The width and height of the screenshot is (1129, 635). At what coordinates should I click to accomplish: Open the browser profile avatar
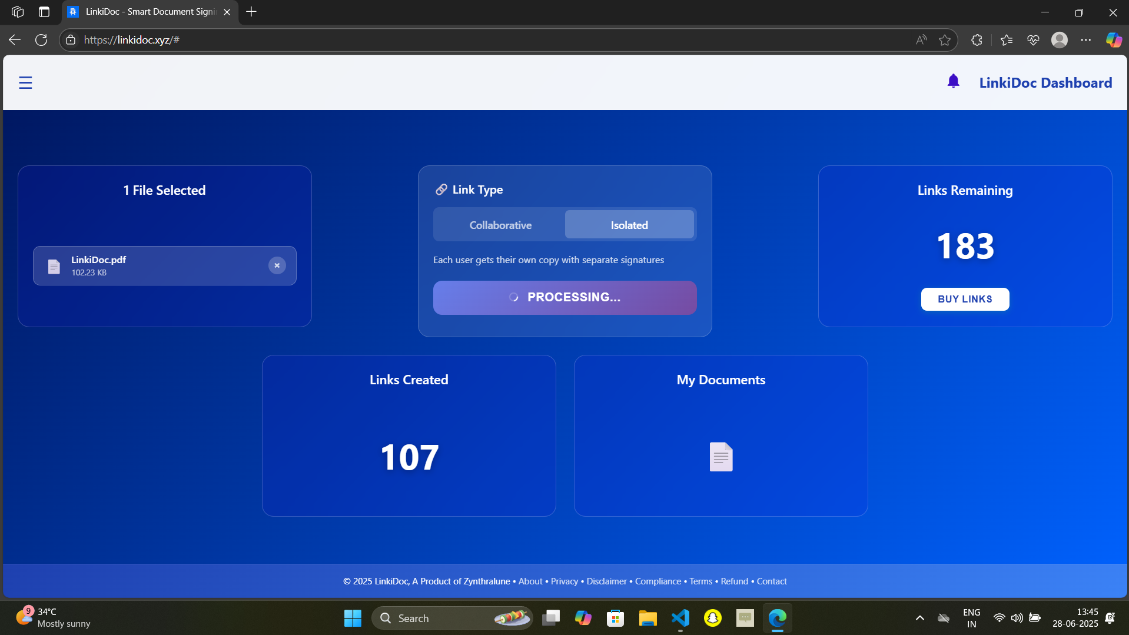point(1060,40)
